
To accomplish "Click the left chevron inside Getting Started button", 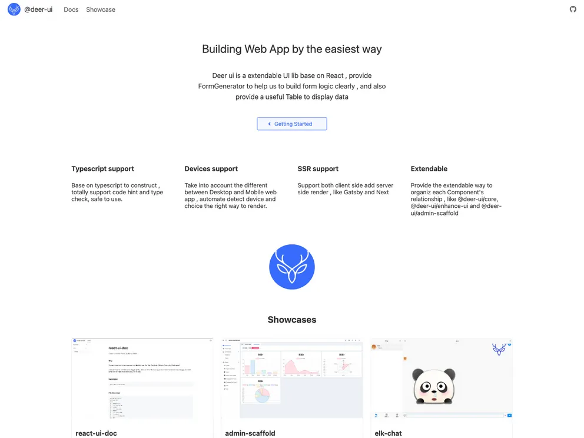I will 270,124.
